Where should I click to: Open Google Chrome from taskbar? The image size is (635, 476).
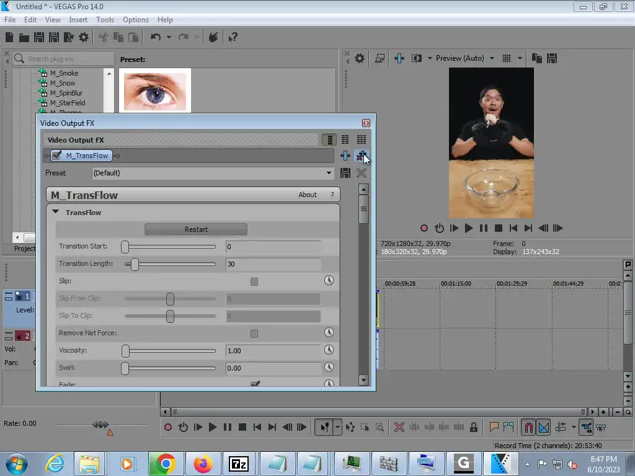click(165, 464)
